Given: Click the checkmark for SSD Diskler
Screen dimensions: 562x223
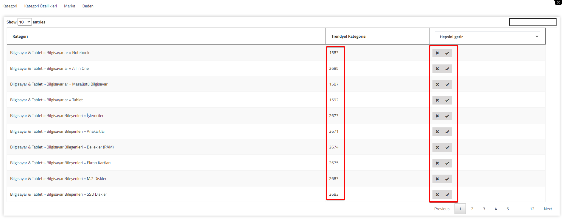Looking at the screenshot, I should click(447, 195).
